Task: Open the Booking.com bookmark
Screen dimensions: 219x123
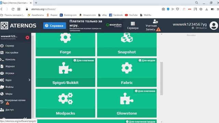Action: (68, 15)
